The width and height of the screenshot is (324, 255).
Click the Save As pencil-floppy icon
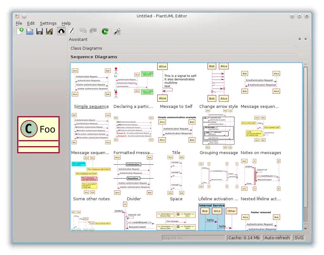[x=49, y=31]
